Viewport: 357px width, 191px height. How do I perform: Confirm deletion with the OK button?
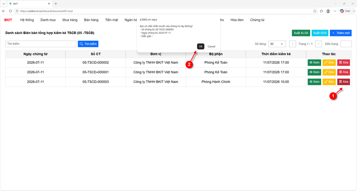(200, 46)
